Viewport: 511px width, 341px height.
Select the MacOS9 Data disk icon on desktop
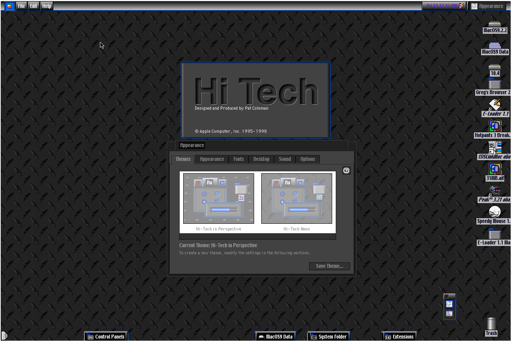pos(495,45)
